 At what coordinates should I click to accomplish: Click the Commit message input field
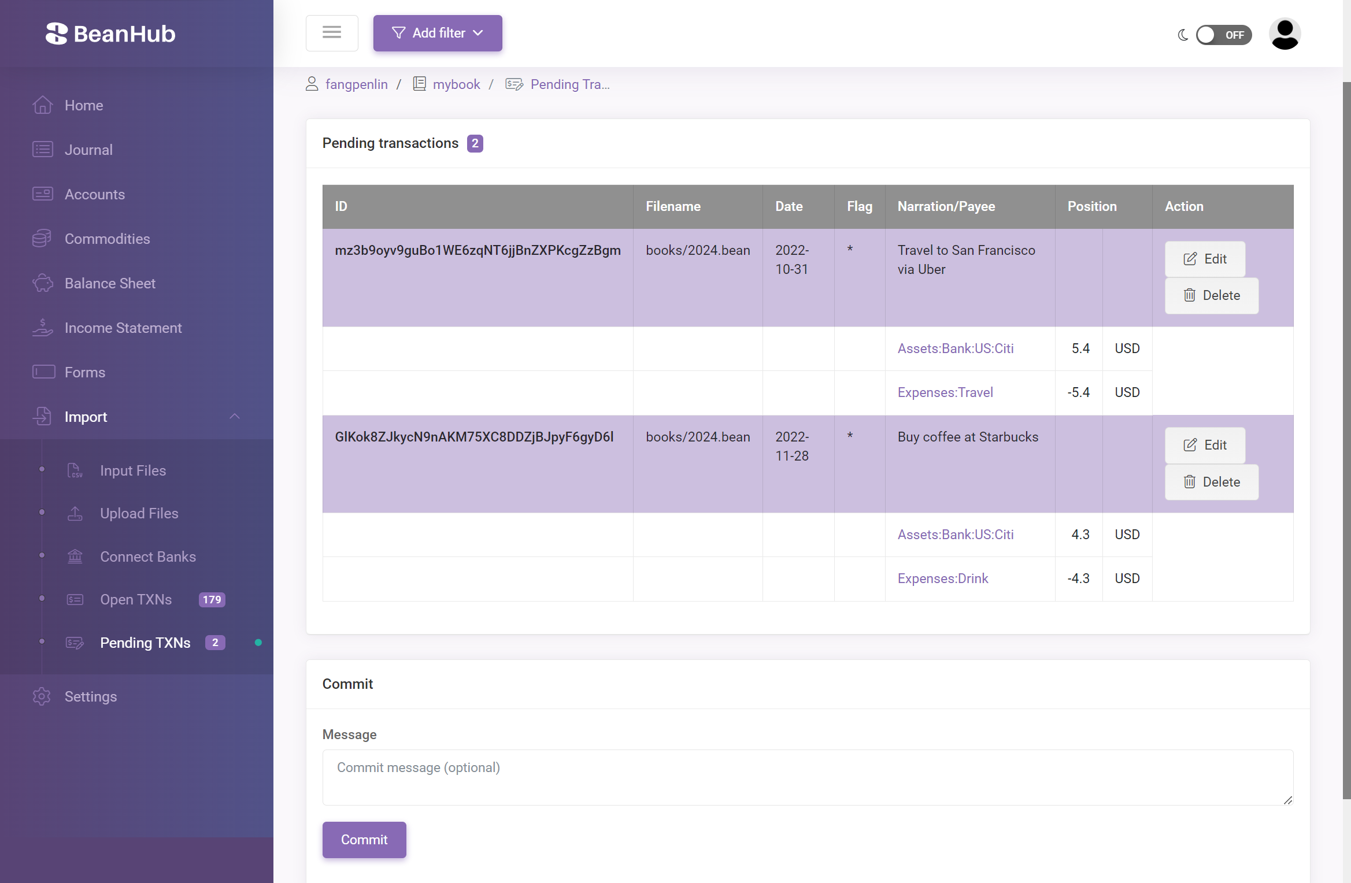(808, 774)
